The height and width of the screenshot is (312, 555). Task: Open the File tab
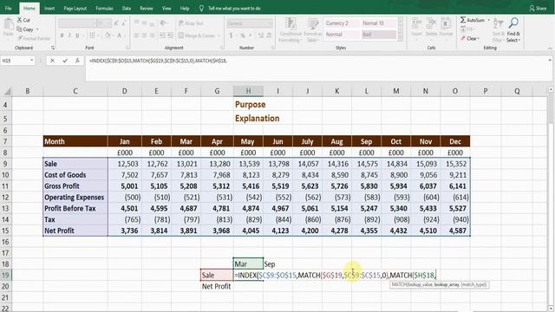point(9,8)
